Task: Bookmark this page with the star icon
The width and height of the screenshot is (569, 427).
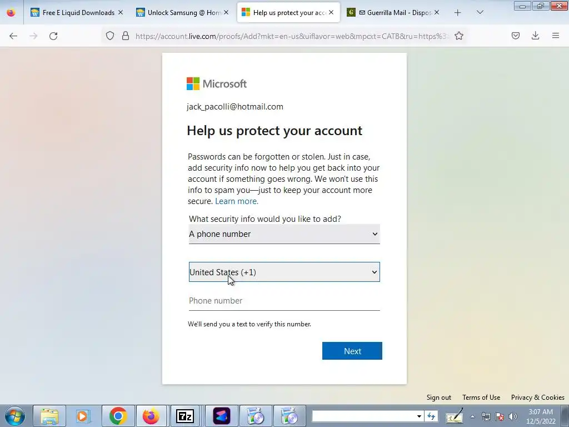Action: point(459,36)
